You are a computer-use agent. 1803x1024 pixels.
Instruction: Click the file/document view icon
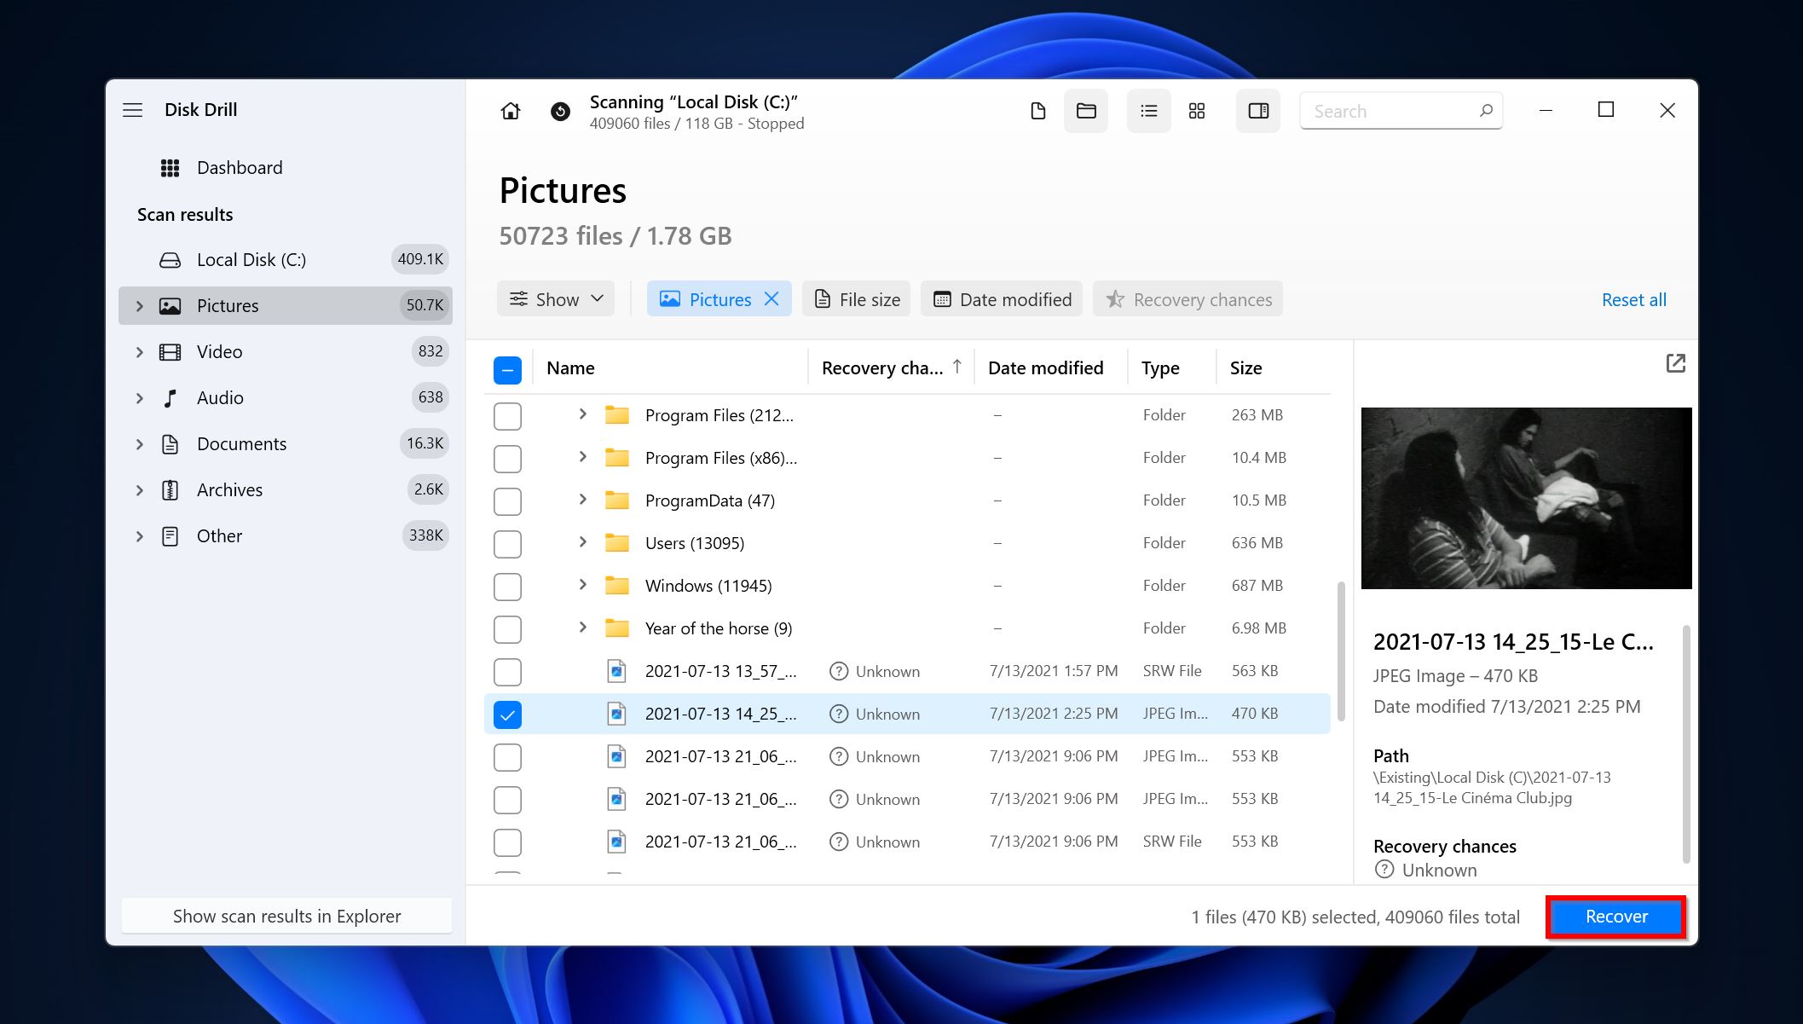point(1039,110)
